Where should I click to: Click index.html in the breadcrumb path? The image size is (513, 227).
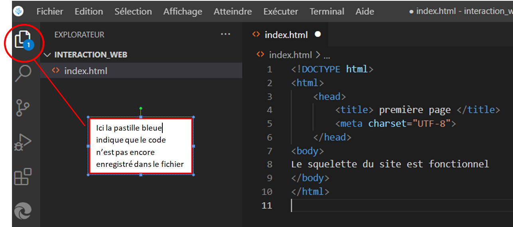(290, 55)
